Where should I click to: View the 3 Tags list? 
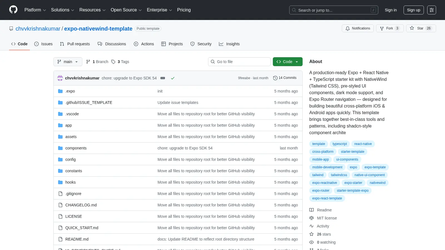[x=120, y=62]
